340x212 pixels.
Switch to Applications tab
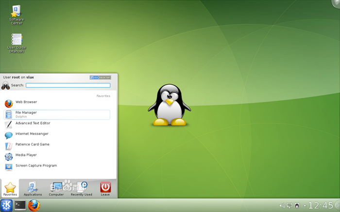click(x=33, y=189)
